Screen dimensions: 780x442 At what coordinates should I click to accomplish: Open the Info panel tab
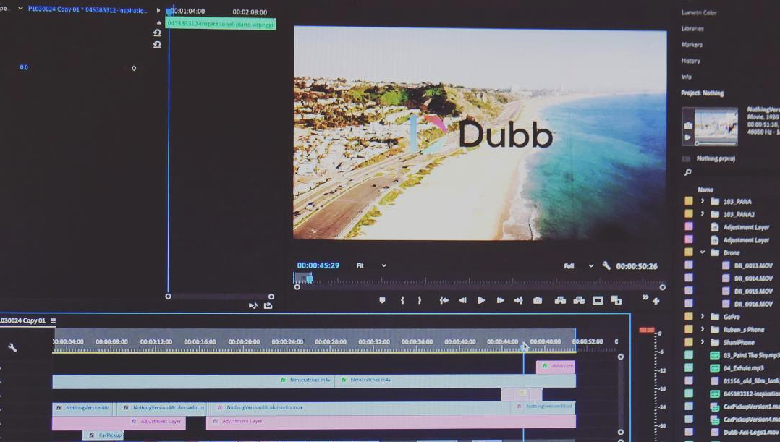687,77
